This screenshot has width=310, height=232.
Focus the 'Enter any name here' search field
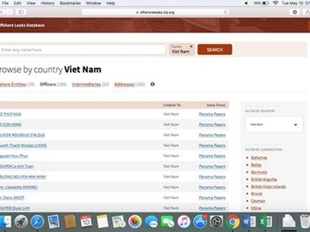[x=83, y=50]
